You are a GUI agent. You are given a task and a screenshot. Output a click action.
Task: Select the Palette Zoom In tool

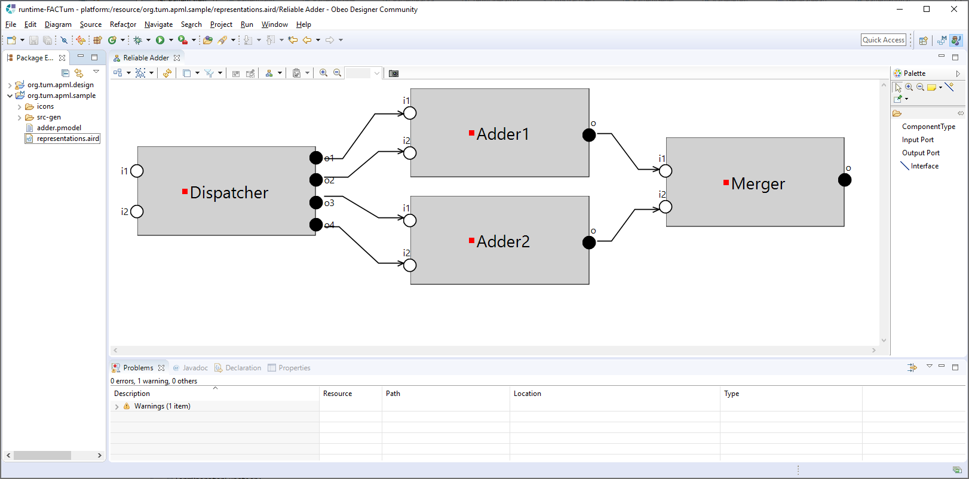point(909,87)
